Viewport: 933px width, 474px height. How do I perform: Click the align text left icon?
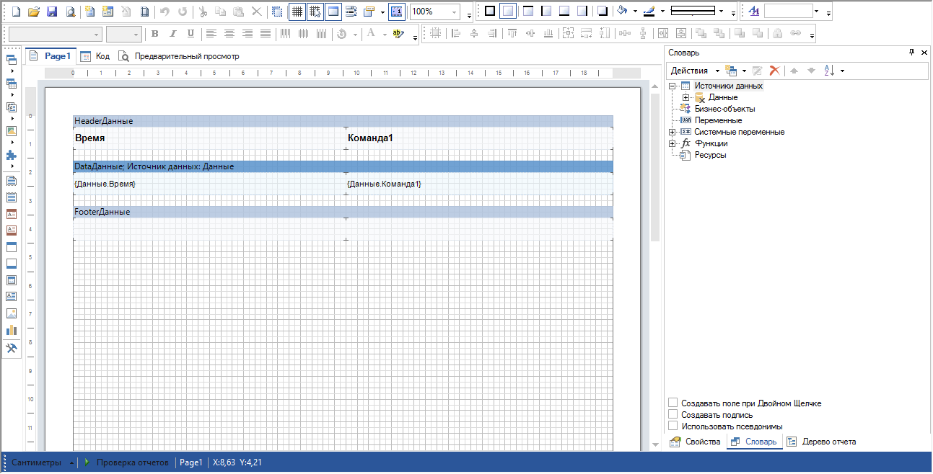click(x=211, y=34)
